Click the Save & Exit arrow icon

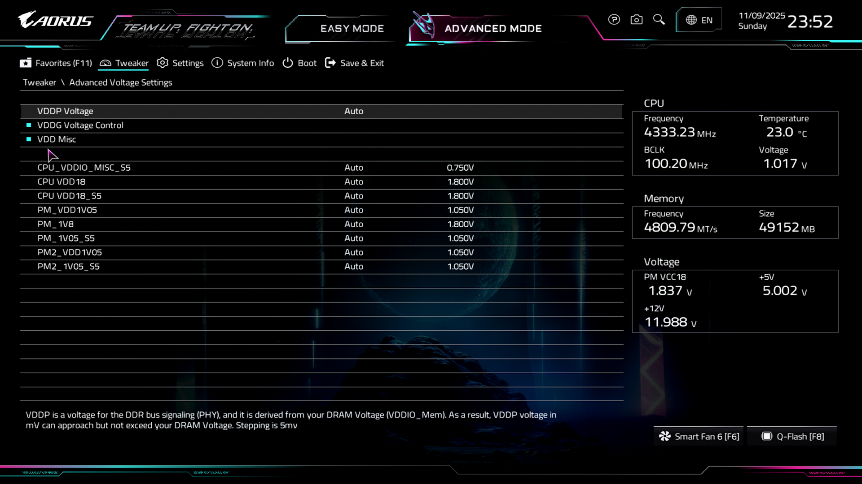click(x=330, y=63)
